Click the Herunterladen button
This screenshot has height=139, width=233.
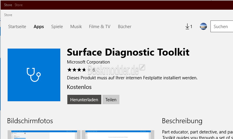[x=84, y=99]
